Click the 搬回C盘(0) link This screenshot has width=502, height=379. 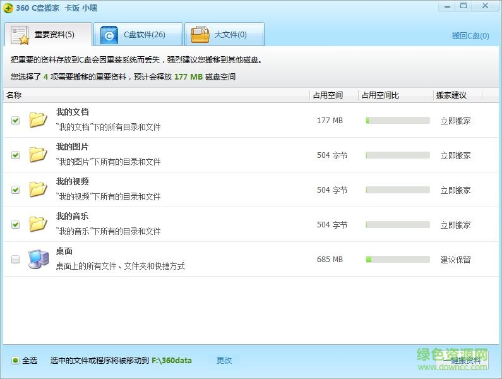point(470,36)
